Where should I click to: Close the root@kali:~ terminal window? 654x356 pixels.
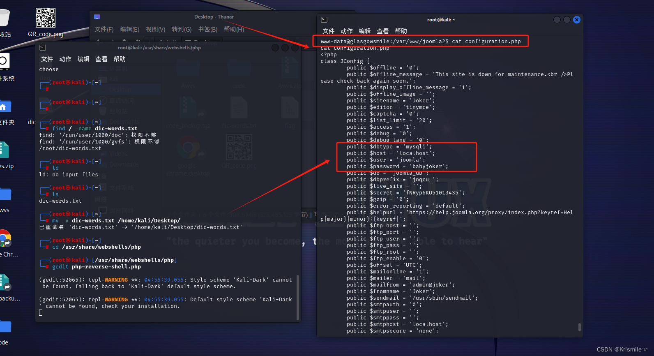577,20
